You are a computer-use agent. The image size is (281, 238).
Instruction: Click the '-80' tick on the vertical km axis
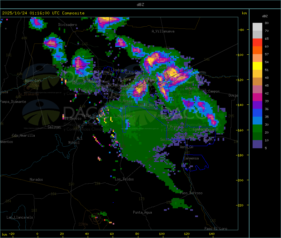(x=241, y=30)
